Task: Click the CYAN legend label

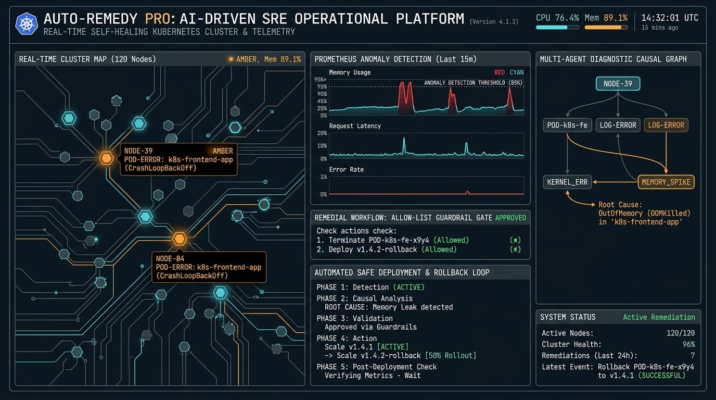Action: click(517, 72)
